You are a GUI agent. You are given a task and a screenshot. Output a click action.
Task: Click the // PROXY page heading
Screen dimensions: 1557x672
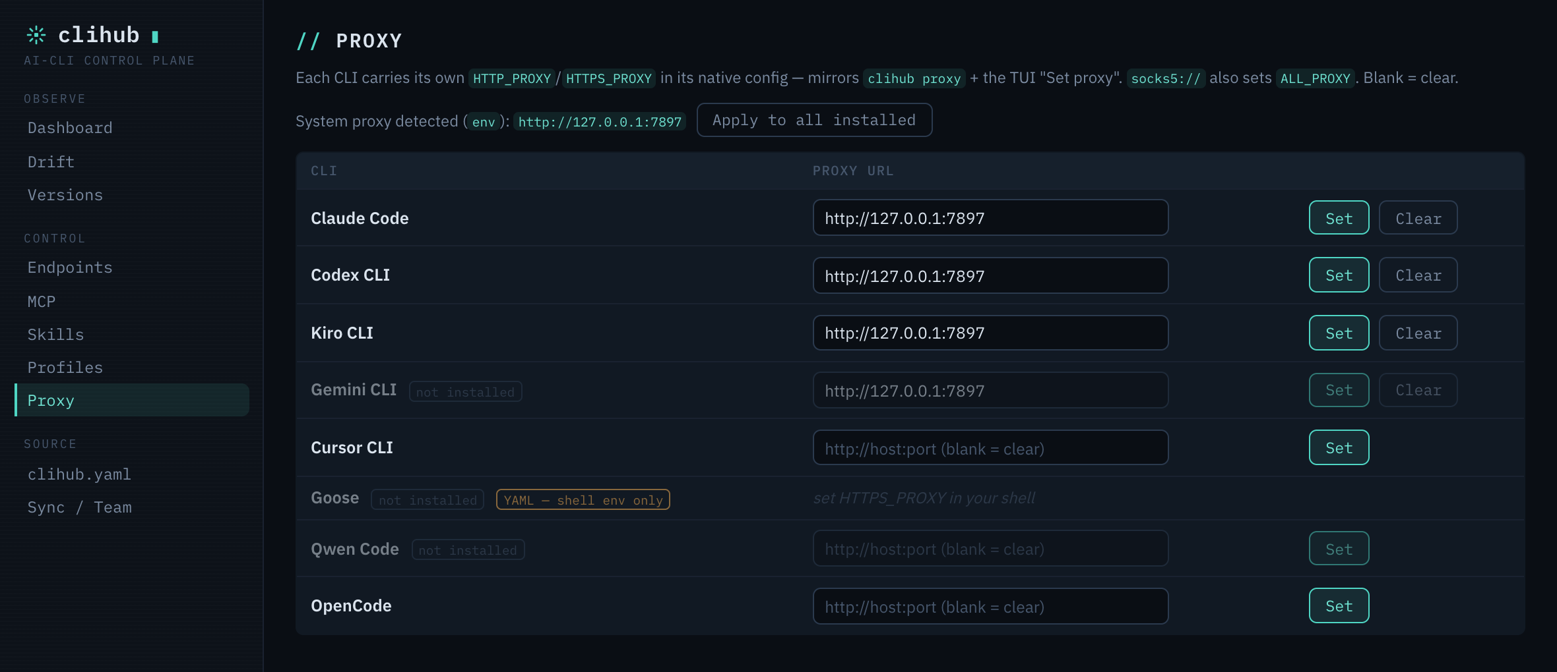(349, 41)
